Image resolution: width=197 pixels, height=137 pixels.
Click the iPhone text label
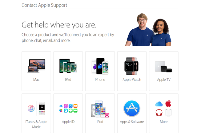point(100,80)
